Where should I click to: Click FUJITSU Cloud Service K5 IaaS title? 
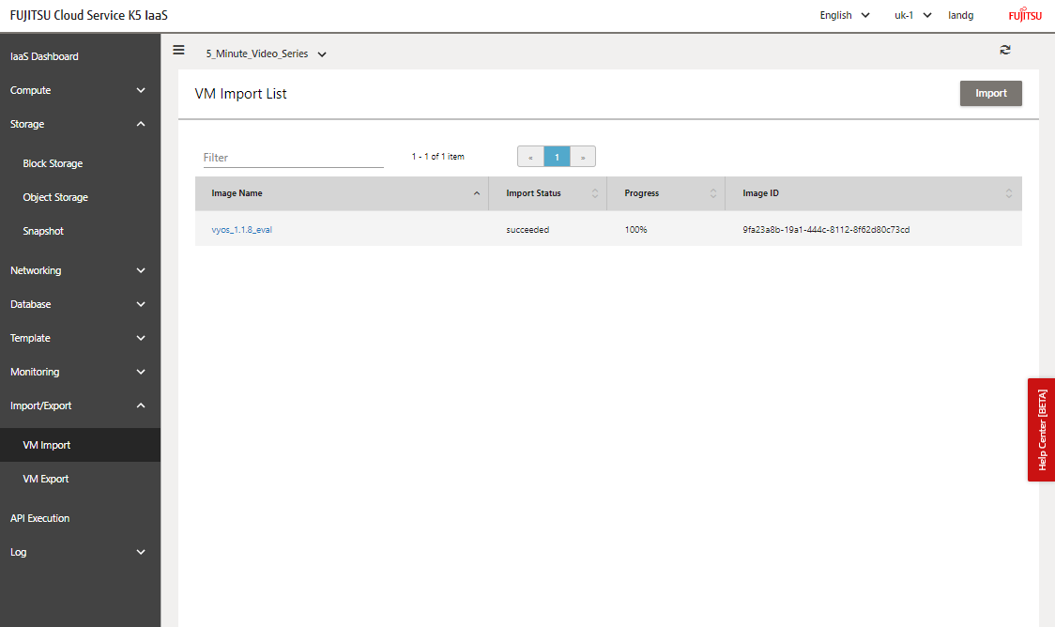pos(89,15)
